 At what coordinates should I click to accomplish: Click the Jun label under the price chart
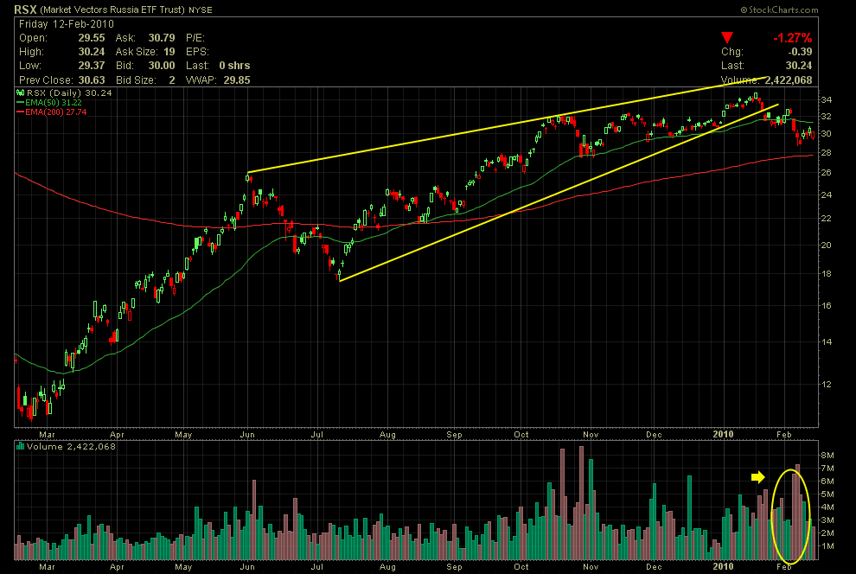click(247, 434)
